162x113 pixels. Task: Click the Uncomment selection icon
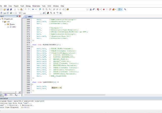(x=63, y=9)
